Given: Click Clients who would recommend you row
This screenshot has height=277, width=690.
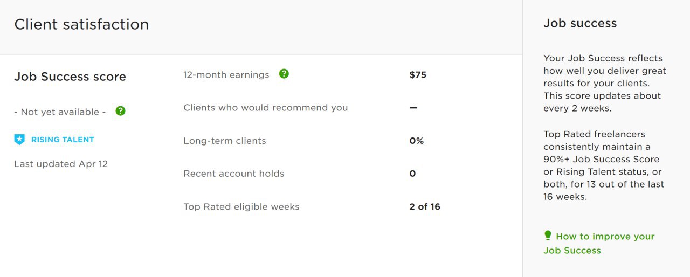Looking at the screenshot, I should (312, 108).
